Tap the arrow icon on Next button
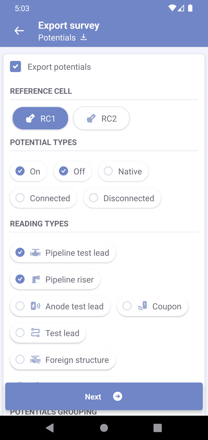Image resolution: width=208 pixels, height=440 pixels. pyautogui.click(x=117, y=396)
